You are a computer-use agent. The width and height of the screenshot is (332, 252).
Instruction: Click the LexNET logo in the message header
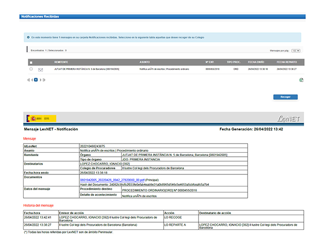[x=289, y=119]
